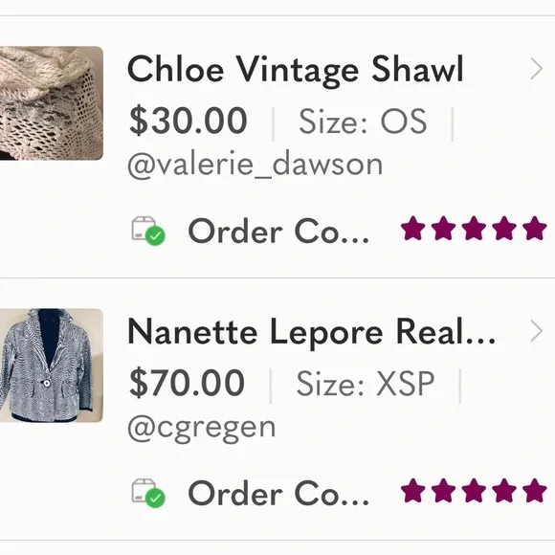Click the Nanette Lepore Real... title
Screen dimensions: 555x555
312,332
